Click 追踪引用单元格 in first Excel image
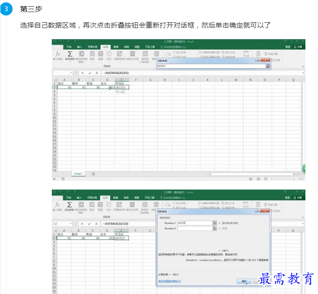 210,52
